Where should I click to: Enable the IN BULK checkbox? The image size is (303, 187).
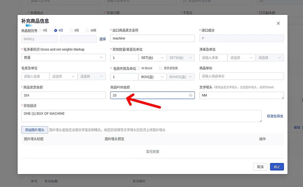tap(138, 68)
